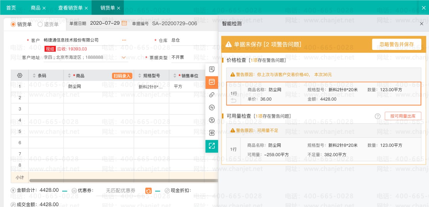Click 按可用量出库 button
429x207 pixels.
click(x=403, y=116)
